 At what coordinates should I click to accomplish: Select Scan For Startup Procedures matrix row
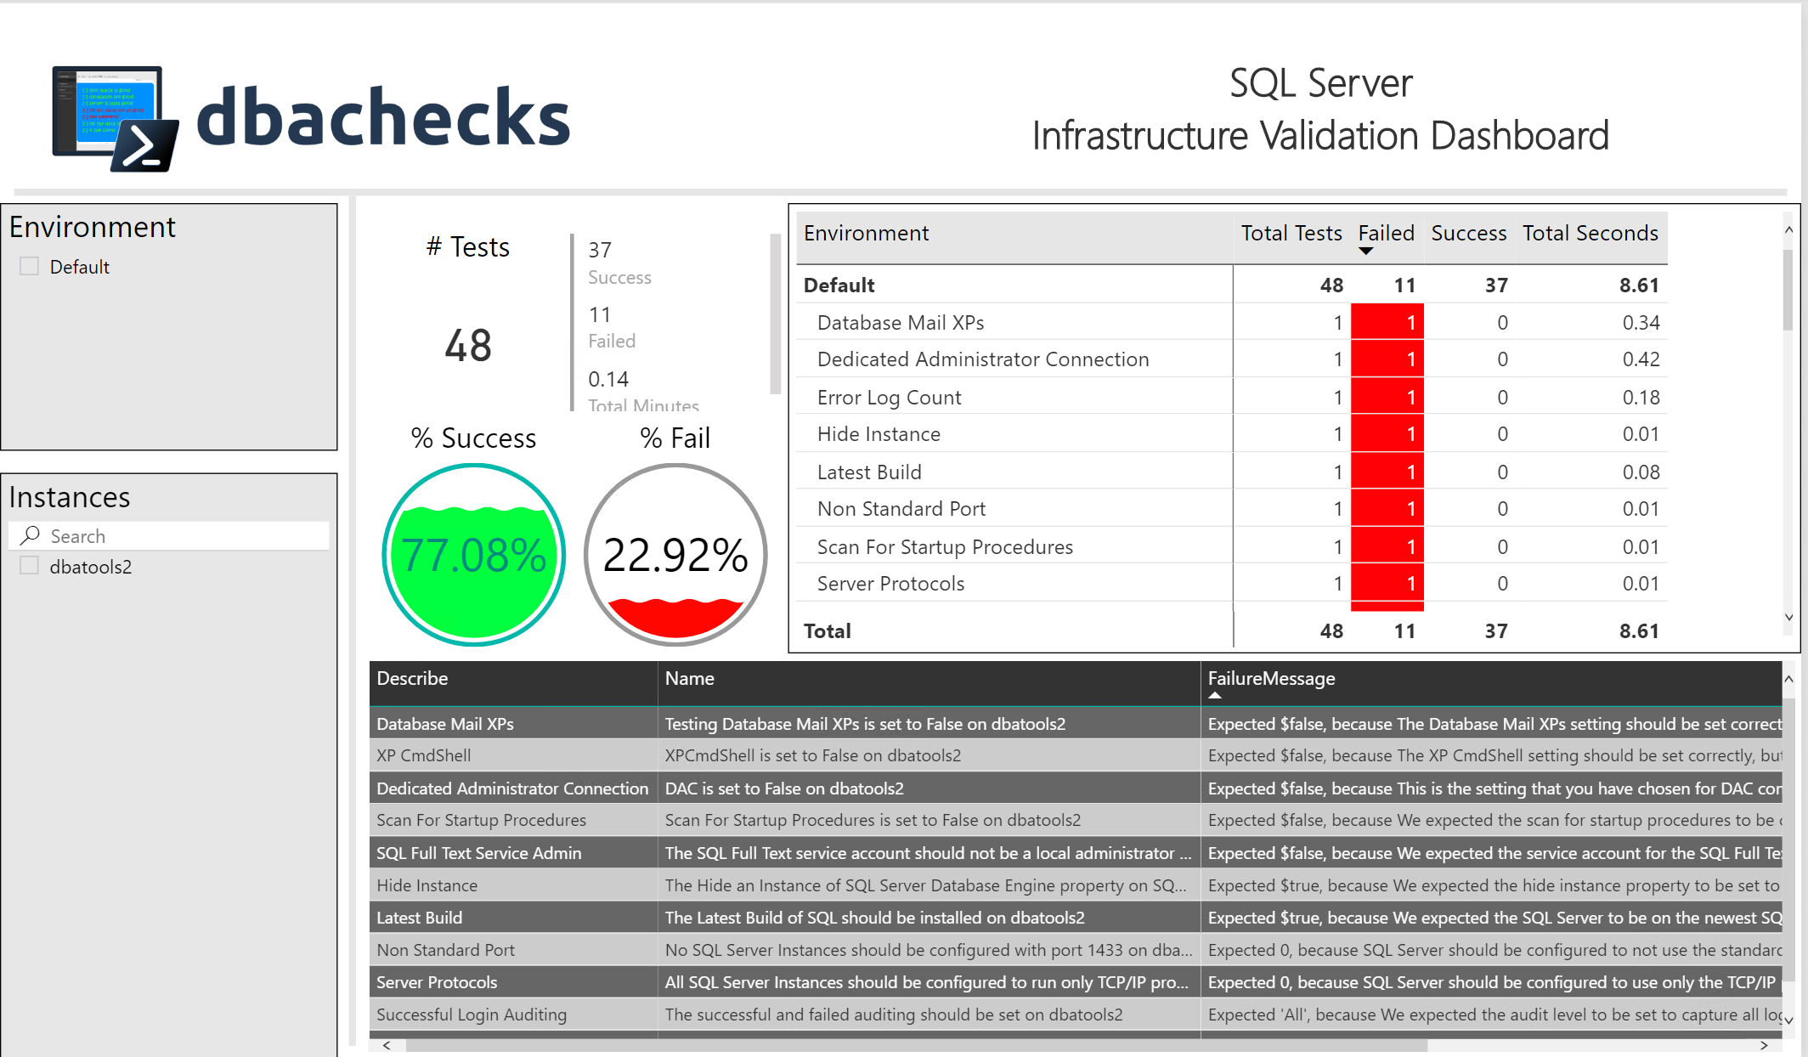[1231, 546]
